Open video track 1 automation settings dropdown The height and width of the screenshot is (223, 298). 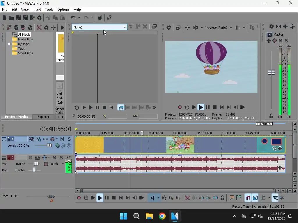tap(57, 139)
